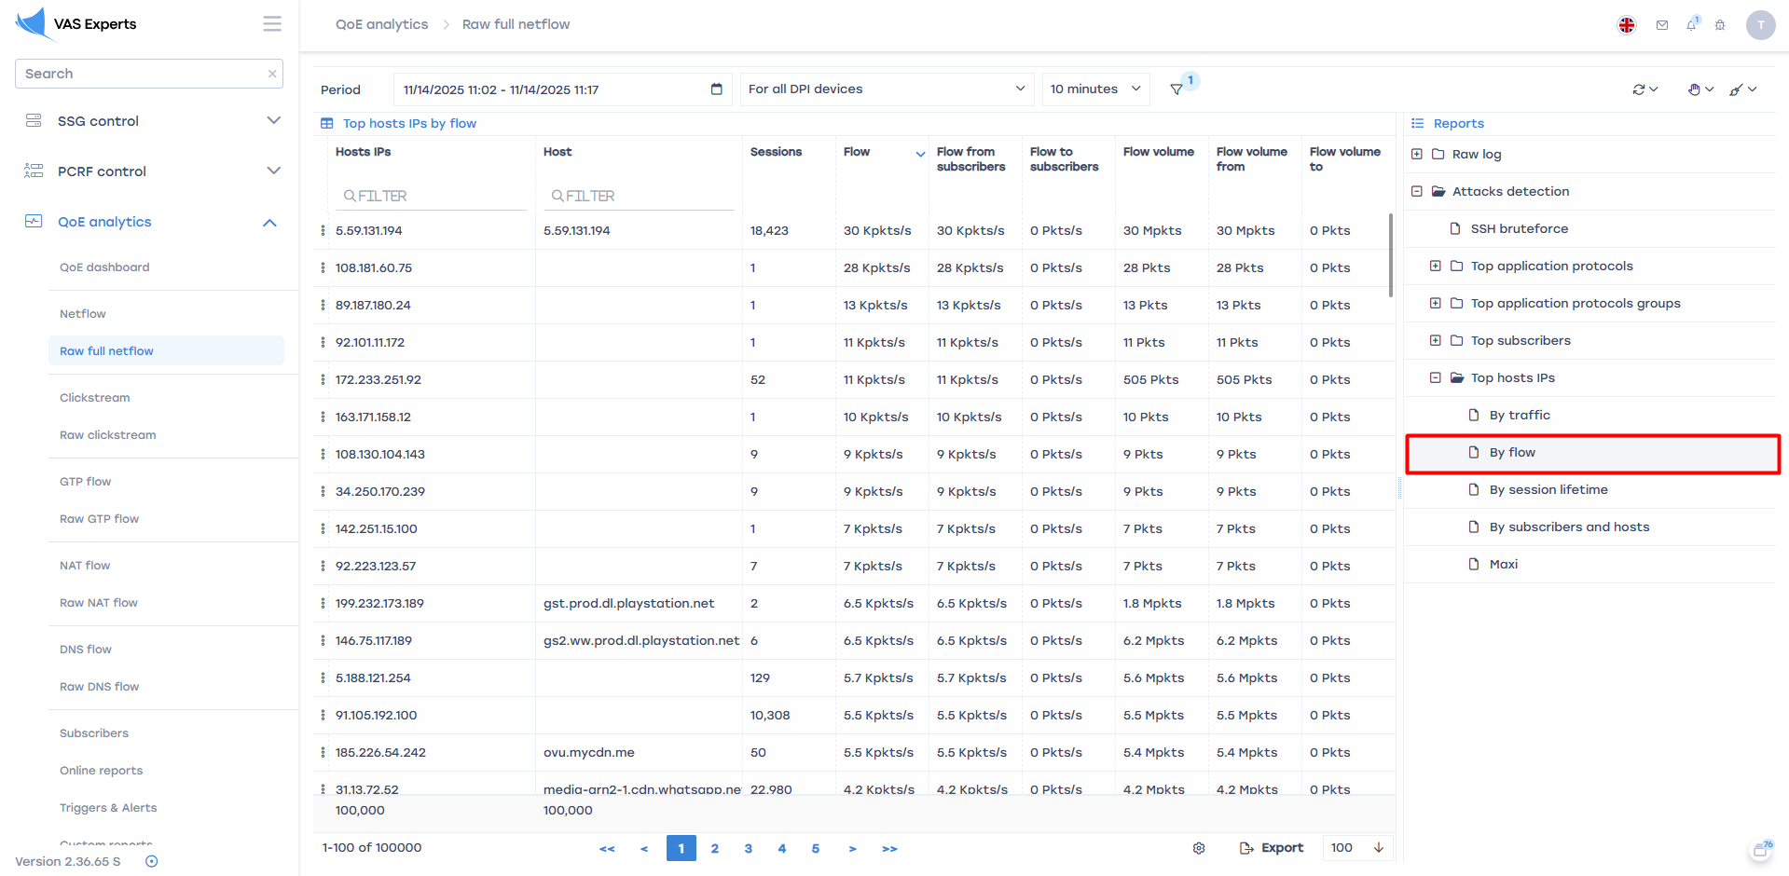Open the For all DPI devices dropdown
Viewport: 1789px width, 876px height.
[x=886, y=89]
